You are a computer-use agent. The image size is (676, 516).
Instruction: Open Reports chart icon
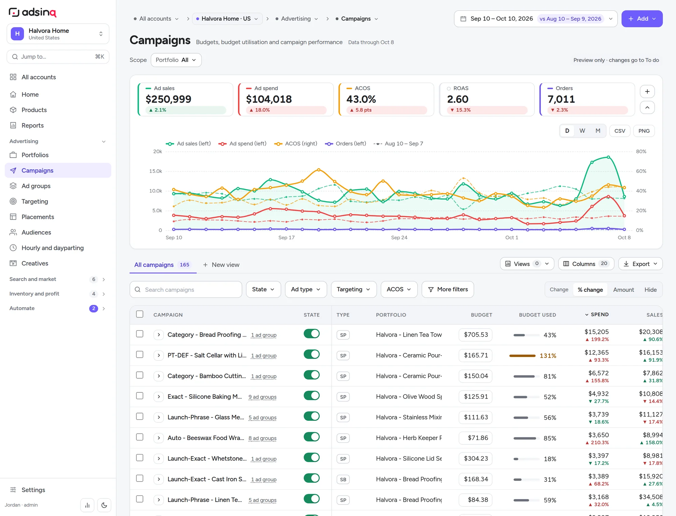tap(13, 125)
